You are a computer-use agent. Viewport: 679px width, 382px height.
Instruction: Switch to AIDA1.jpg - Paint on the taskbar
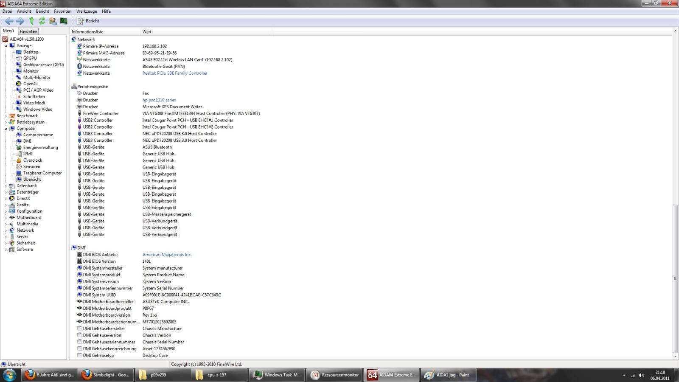pyautogui.click(x=449, y=375)
